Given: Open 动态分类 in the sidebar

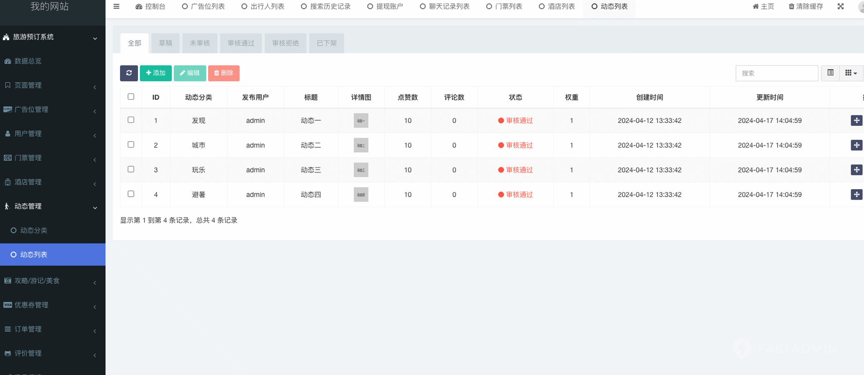Looking at the screenshot, I should (34, 230).
